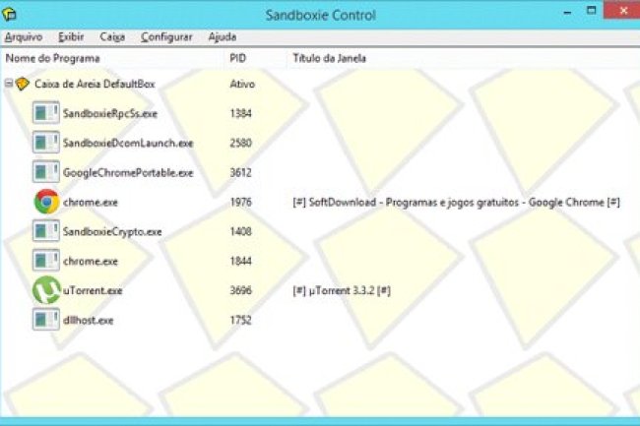Screen dimensions: 640x426
Task: Open the Arquivo menu
Action: (x=23, y=36)
